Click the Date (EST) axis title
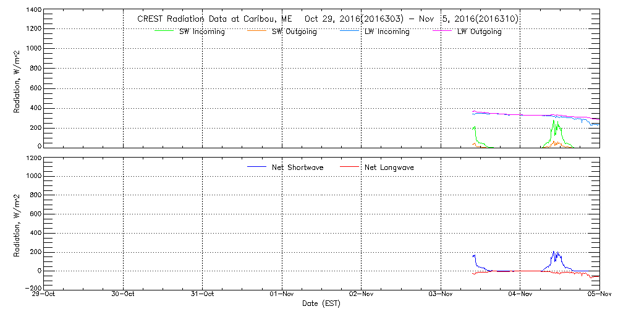 (321, 304)
